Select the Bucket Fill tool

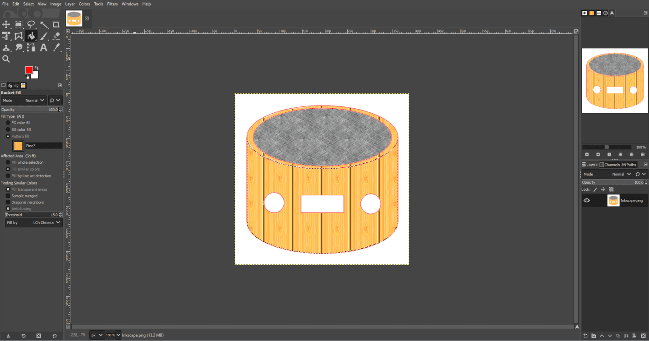point(31,36)
